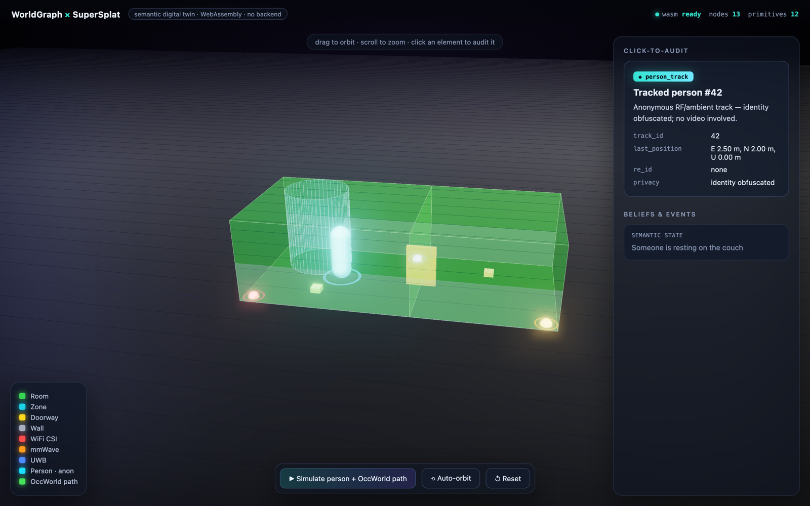Click the red WiFi CSI sensor orb
810x506 pixels.
pyautogui.click(x=254, y=296)
